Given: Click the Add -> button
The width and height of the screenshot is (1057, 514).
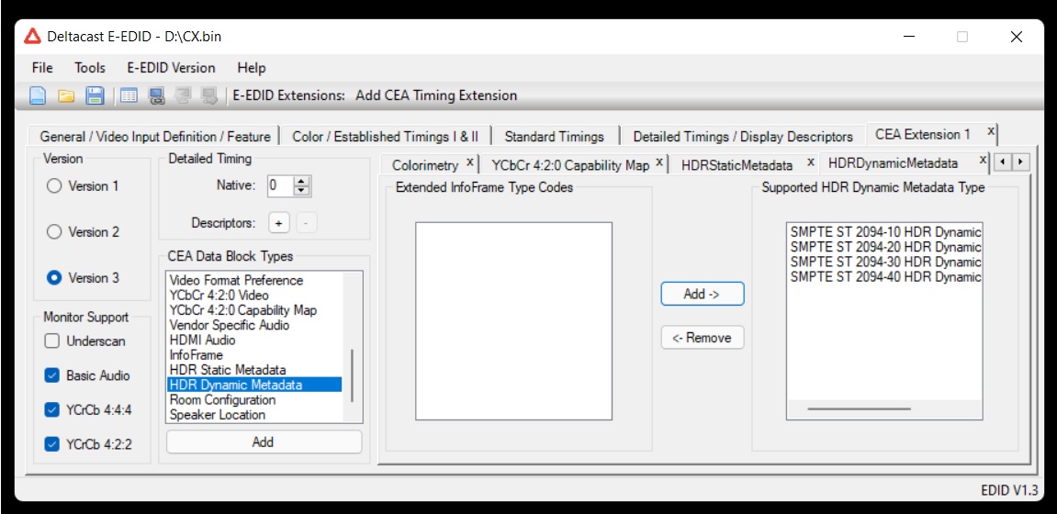Looking at the screenshot, I should coord(703,295).
